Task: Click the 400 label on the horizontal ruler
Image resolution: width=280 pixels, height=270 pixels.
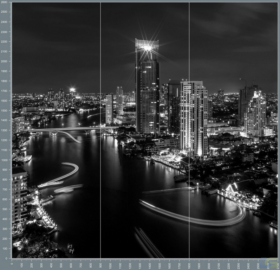Action: [x=51, y=264]
